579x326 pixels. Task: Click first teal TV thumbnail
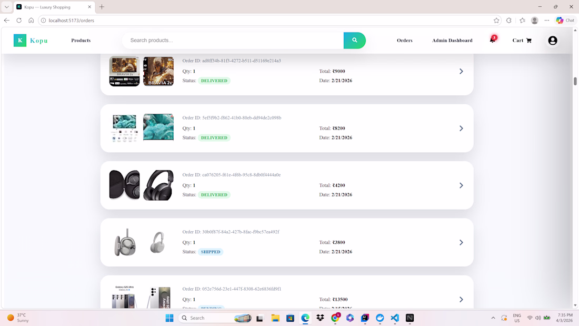(124, 129)
